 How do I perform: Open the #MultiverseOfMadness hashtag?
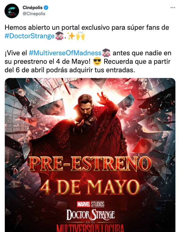pos(65,53)
